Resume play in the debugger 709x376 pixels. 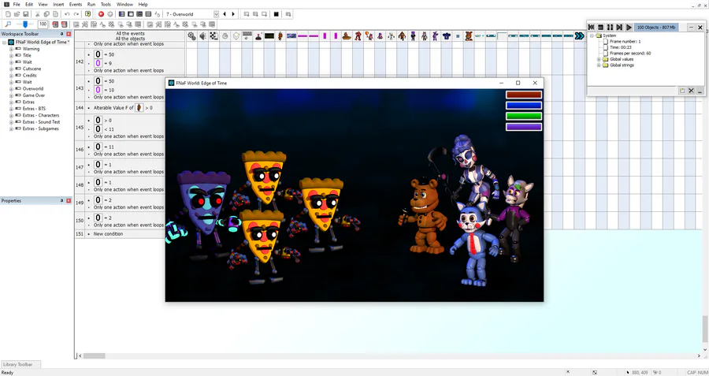pyautogui.click(x=629, y=28)
